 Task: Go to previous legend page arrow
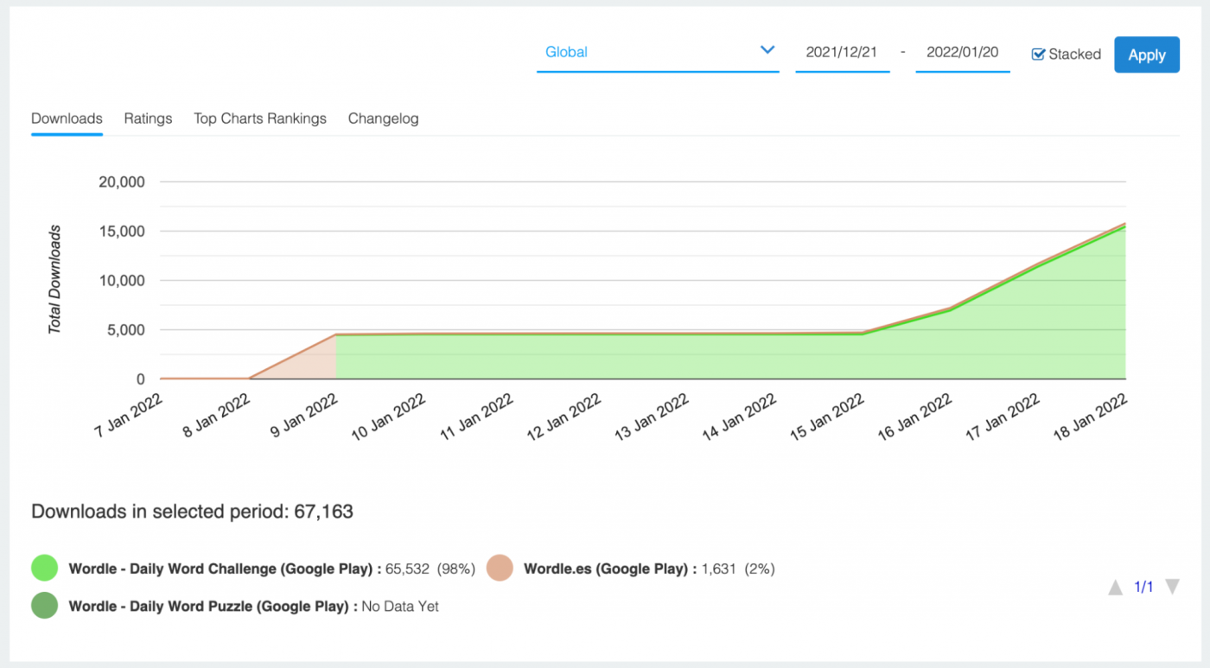tap(1116, 588)
